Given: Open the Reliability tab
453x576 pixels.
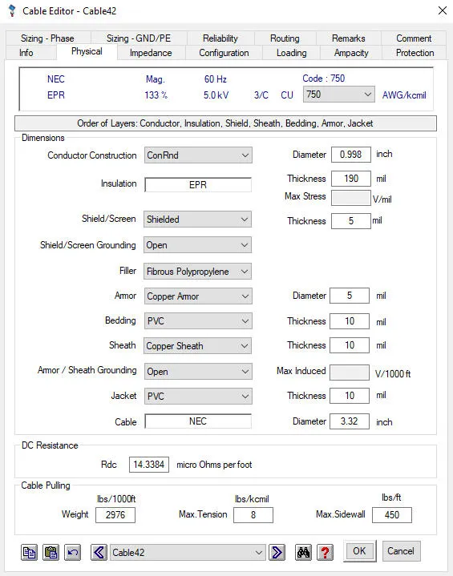Looking at the screenshot, I should [x=220, y=38].
